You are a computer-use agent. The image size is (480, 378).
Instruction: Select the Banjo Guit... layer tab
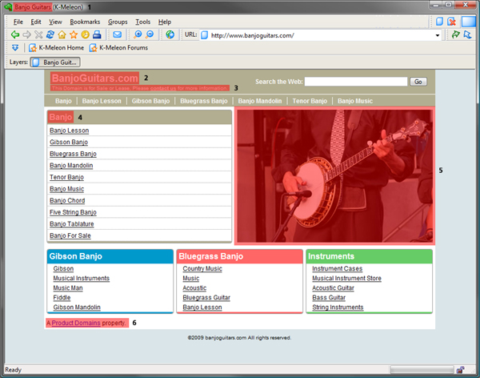tap(55, 62)
